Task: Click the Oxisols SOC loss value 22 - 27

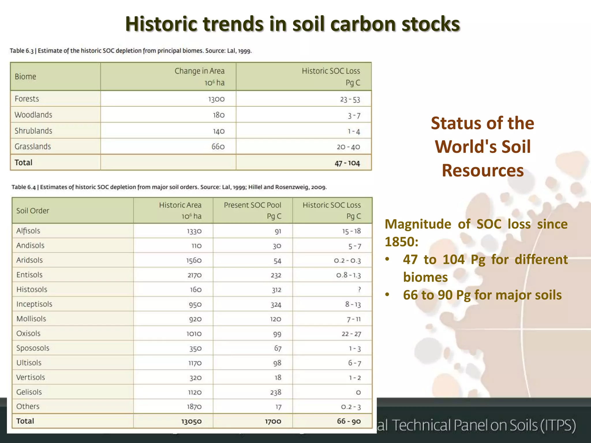Action: pyautogui.click(x=351, y=334)
